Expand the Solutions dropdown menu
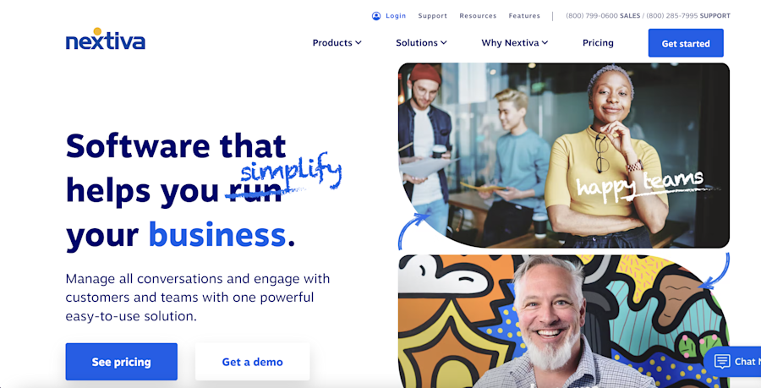Viewport: 761px width, 388px height. click(421, 42)
